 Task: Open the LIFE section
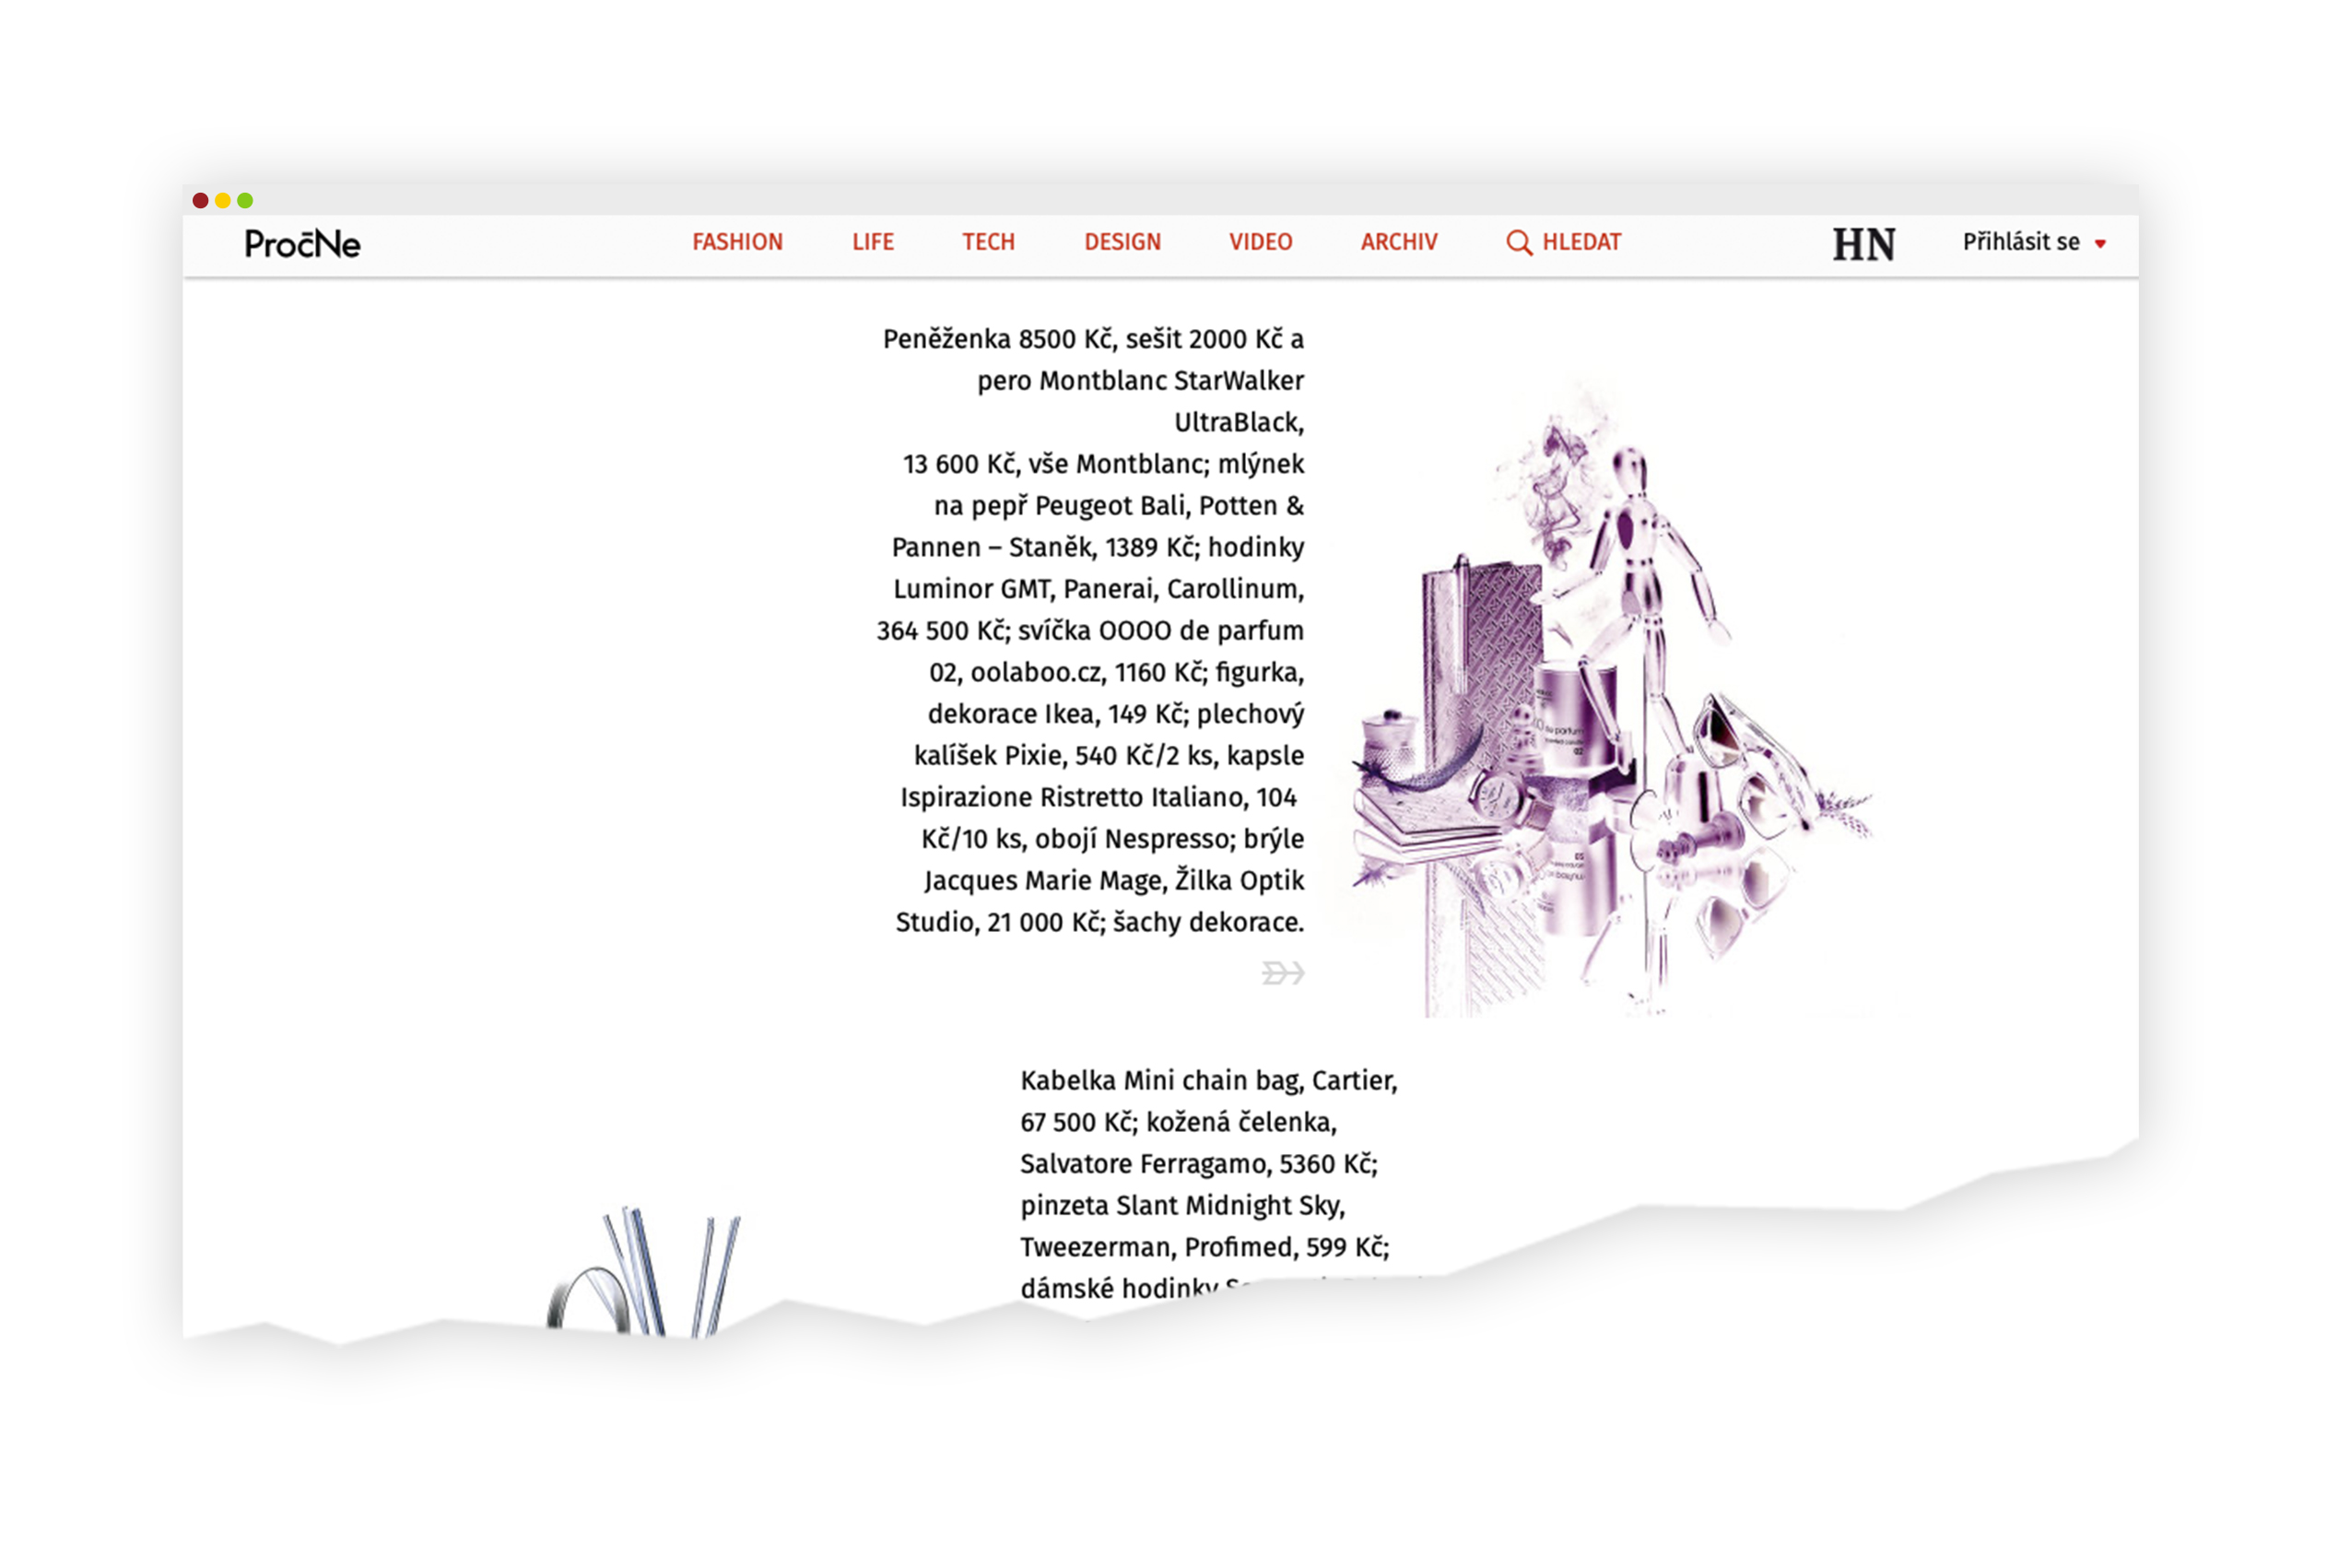click(873, 242)
